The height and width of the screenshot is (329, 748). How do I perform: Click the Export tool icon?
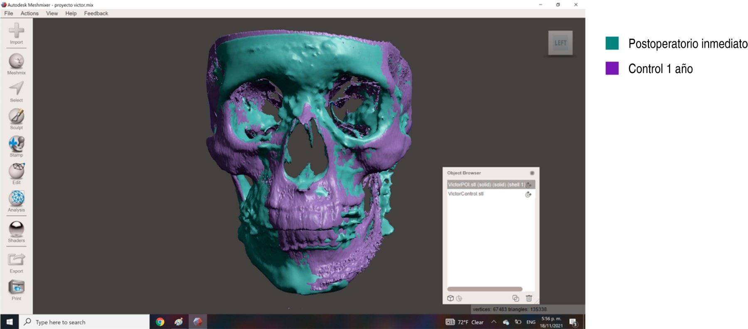point(16,260)
